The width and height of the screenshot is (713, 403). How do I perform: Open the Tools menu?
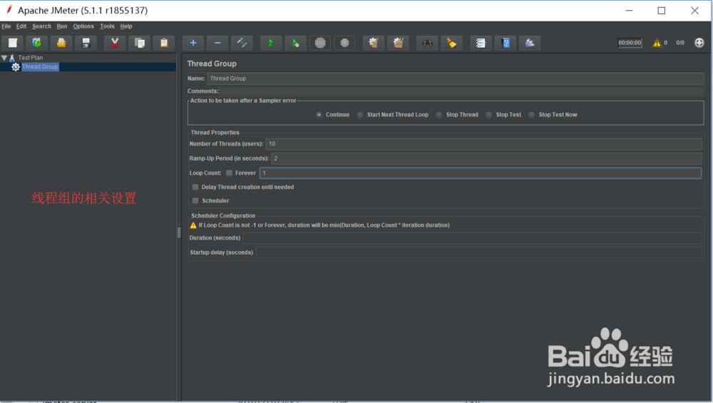coord(108,26)
